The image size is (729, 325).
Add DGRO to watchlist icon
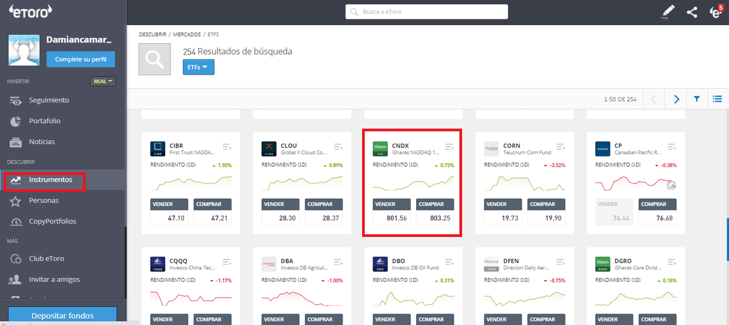(x=672, y=262)
